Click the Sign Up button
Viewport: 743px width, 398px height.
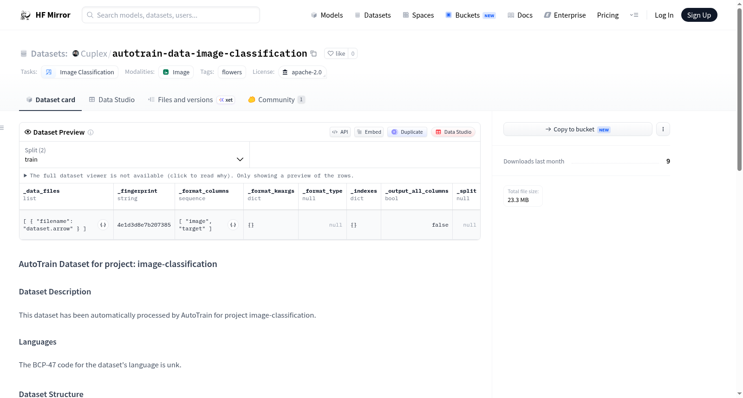click(699, 15)
